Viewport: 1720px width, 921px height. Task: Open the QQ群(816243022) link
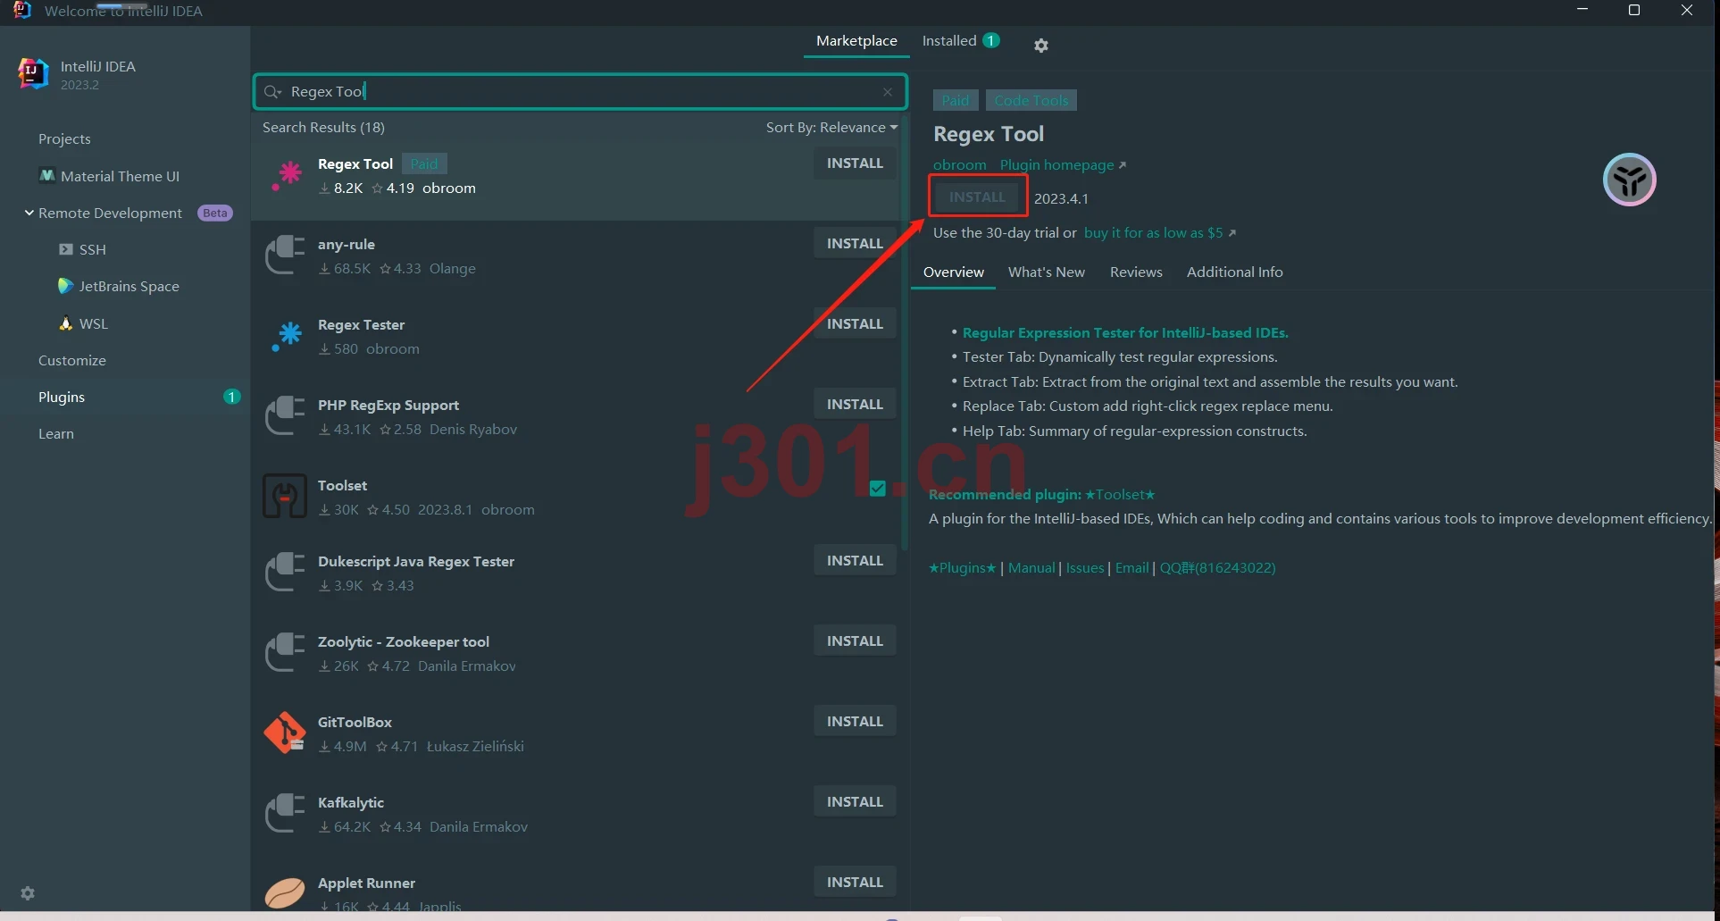coord(1217,568)
